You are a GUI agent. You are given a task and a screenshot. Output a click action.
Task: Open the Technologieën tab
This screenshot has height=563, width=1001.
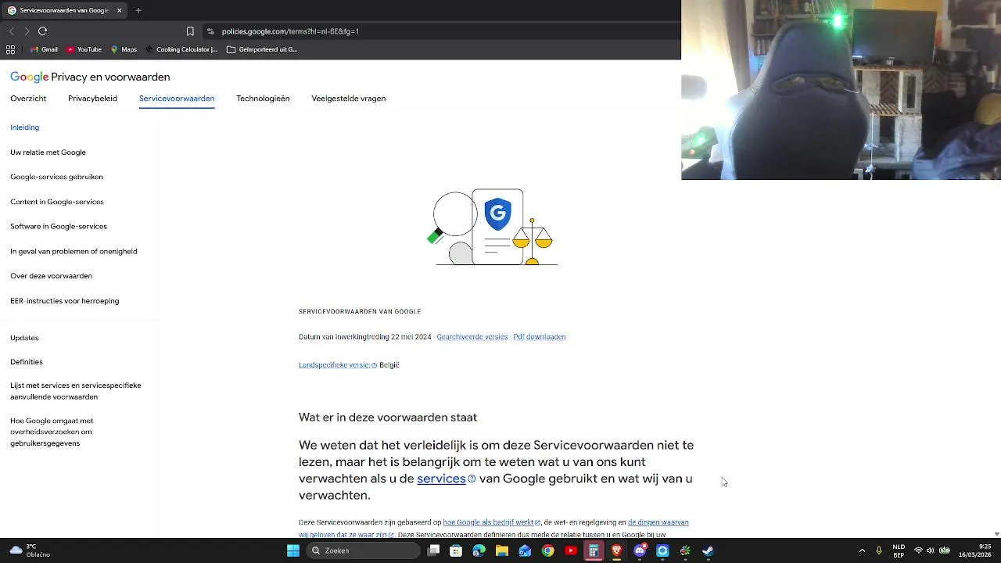[x=263, y=99]
